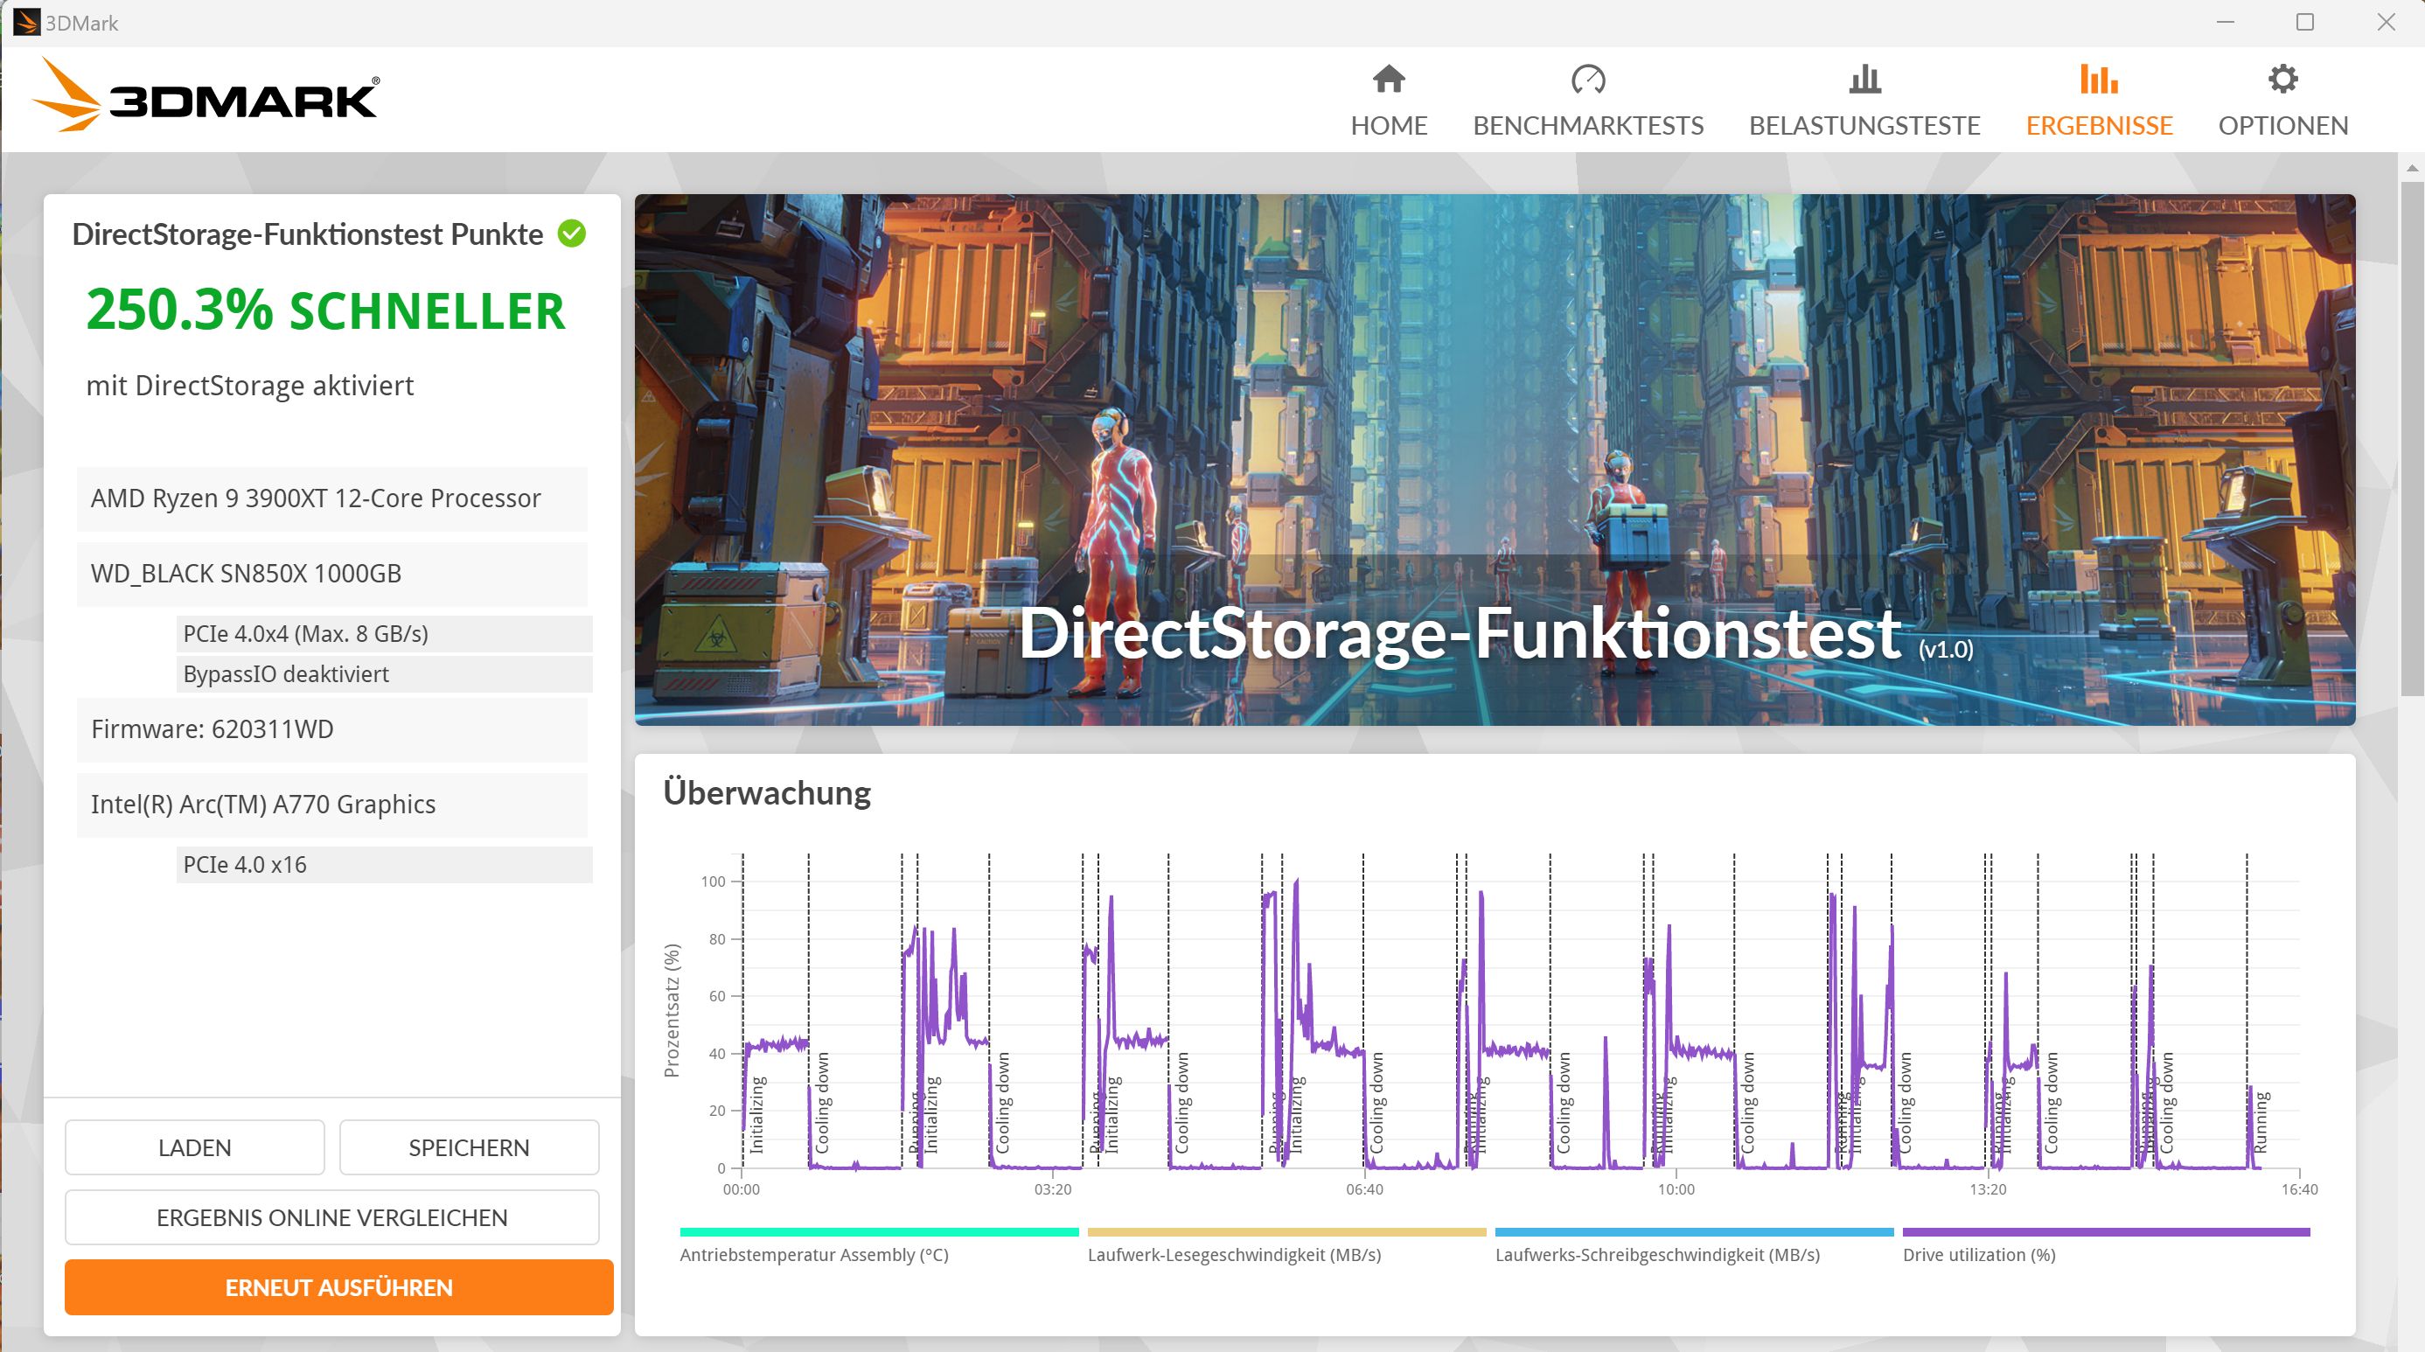Click ERGEBNIS ONLINE VERGLEICHEN button
This screenshot has width=2425, height=1352.
click(x=331, y=1217)
